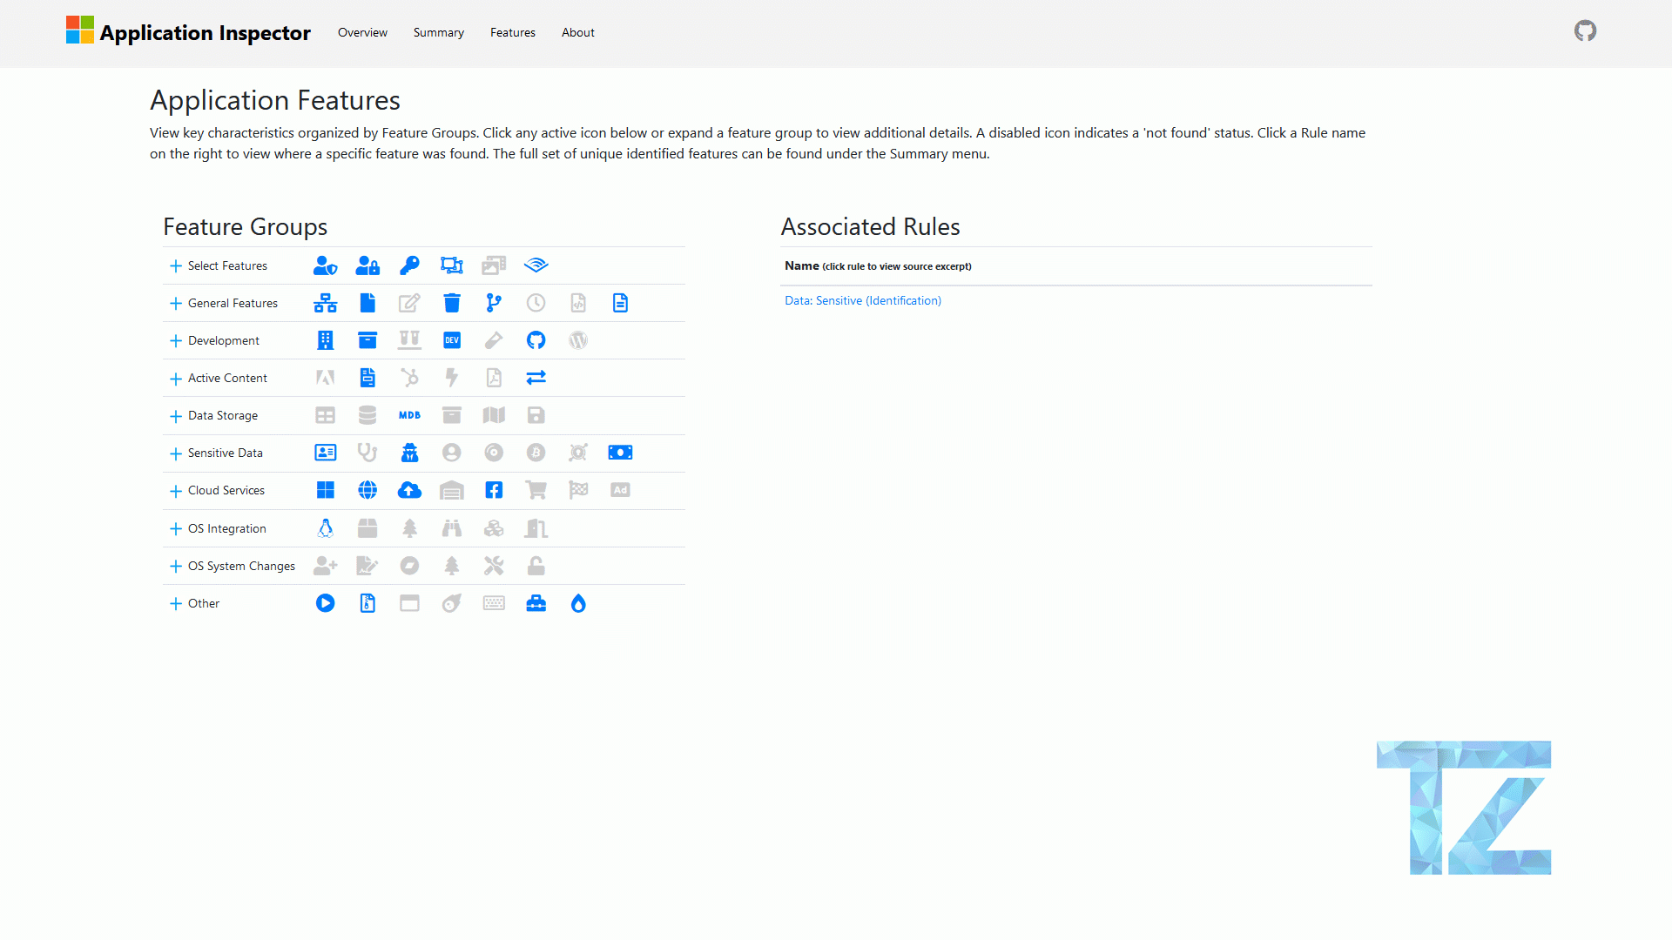The width and height of the screenshot is (1672, 940).
Task: Click the key icon in Select Features
Action: coord(409,265)
